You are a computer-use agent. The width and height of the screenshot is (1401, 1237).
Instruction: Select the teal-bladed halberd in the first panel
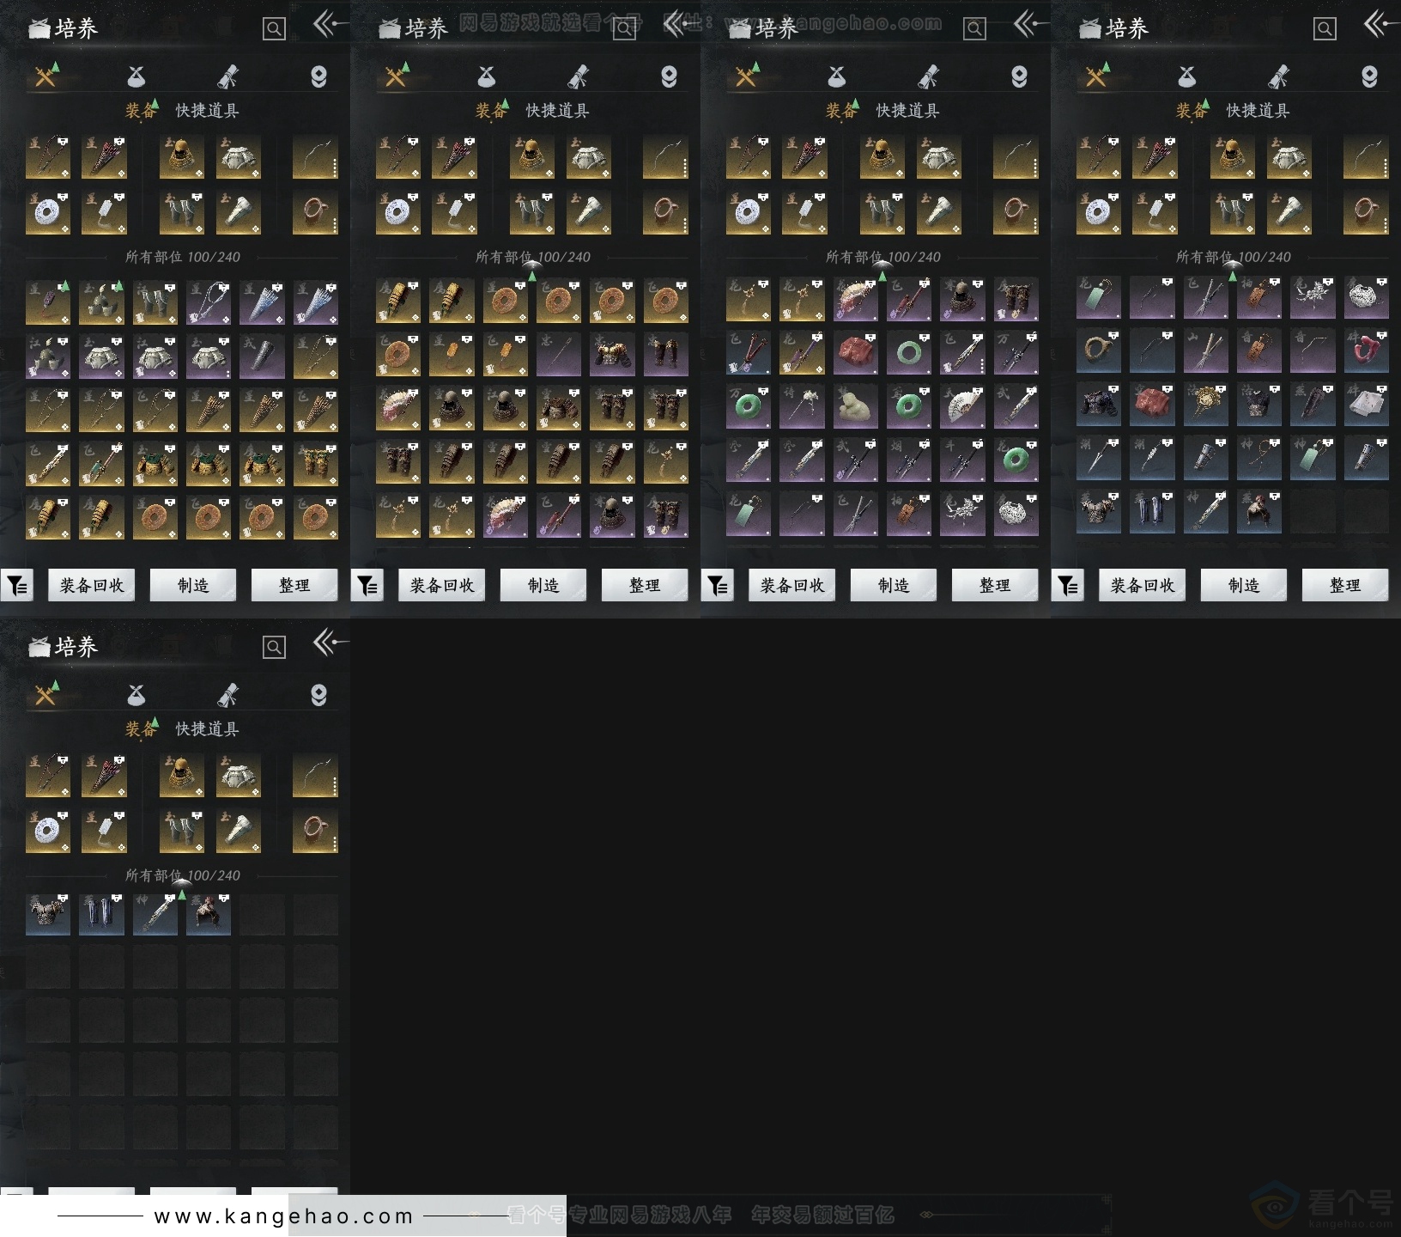(x=101, y=464)
